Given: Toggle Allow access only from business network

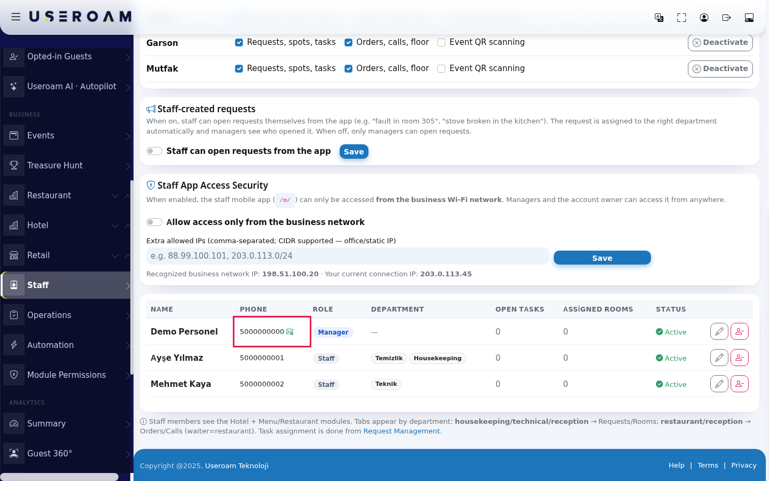Looking at the screenshot, I should [x=154, y=222].
